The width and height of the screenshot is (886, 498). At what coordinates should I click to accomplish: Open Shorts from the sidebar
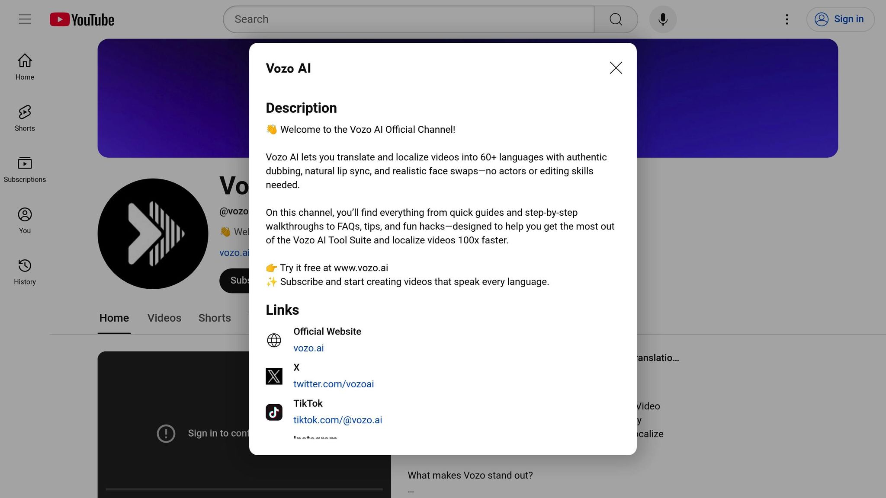point(25,118)
